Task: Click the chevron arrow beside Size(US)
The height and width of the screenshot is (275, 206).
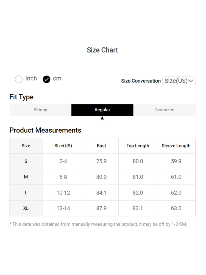Action: click(191, 81)
